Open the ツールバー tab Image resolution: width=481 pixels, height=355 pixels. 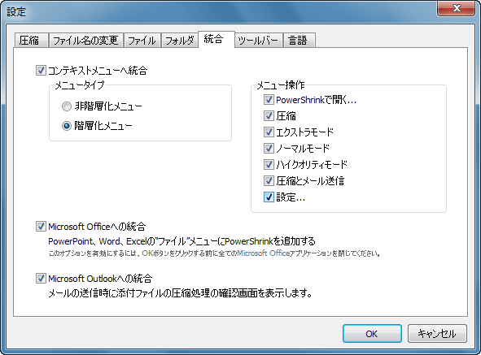point(258,41)
